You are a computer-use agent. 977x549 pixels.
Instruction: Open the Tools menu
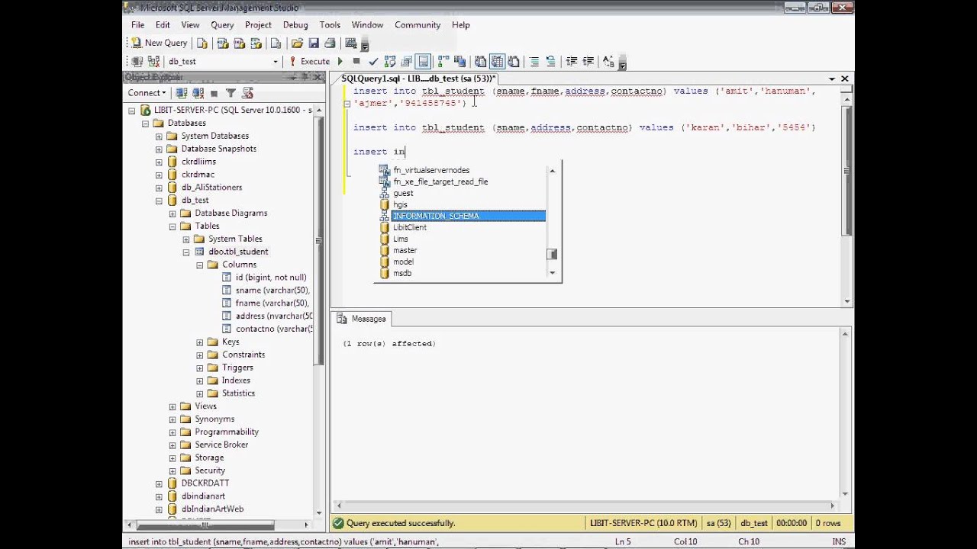click(x=330, y=24)
